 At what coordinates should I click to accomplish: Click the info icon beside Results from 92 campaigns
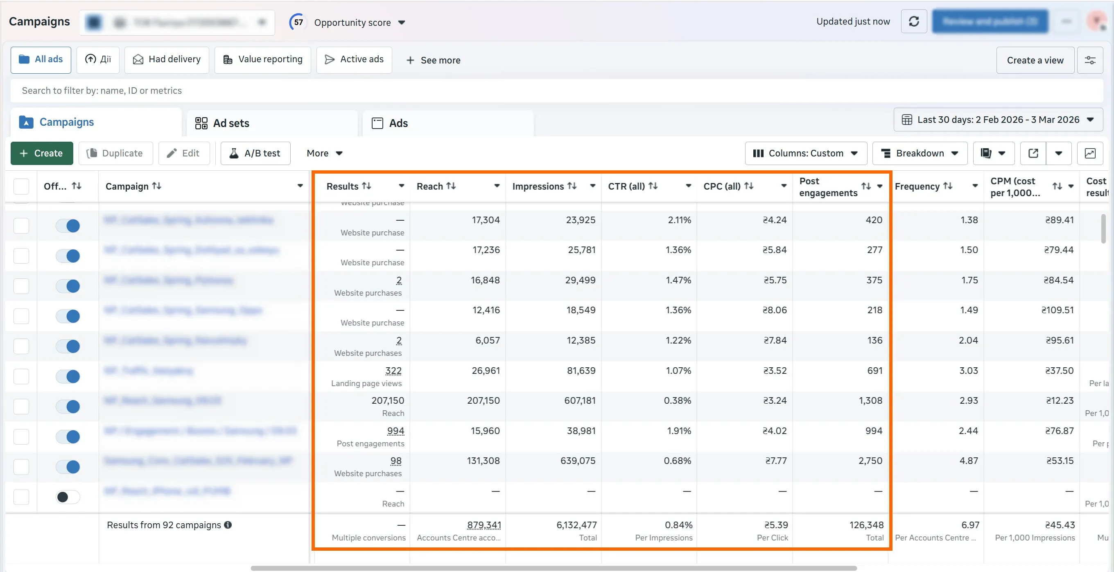click(x=228, y=525)
